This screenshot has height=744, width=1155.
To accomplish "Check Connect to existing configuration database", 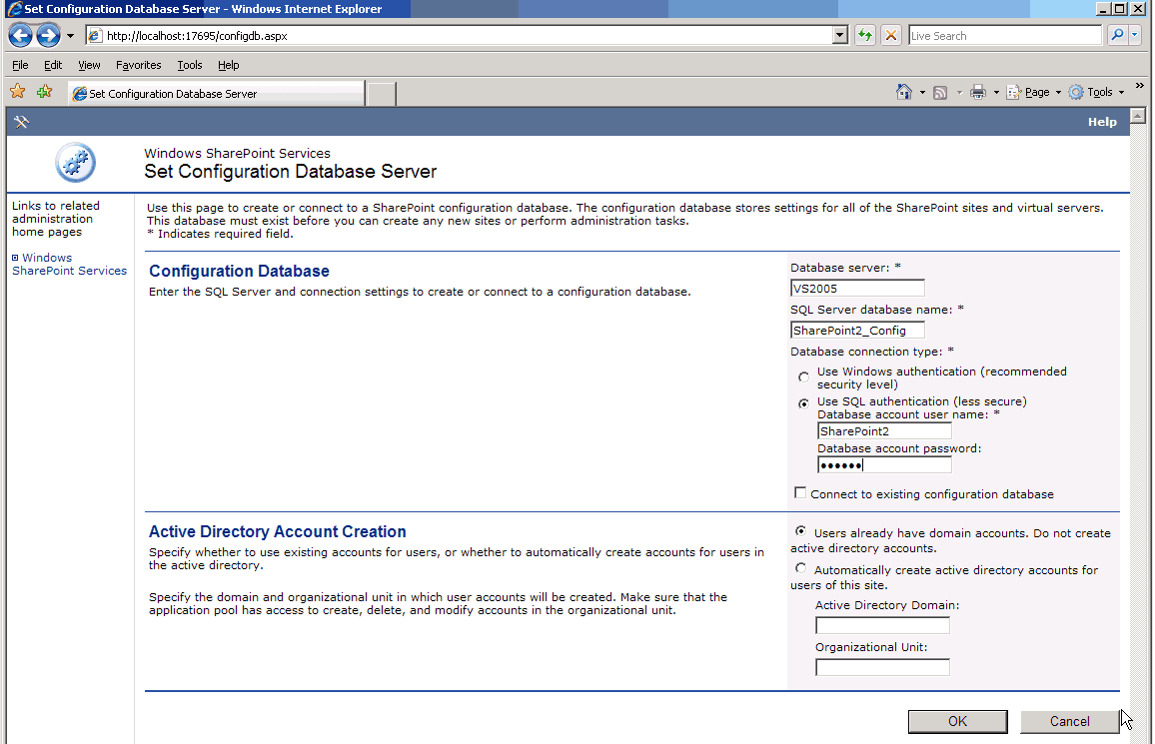I will (x=800, y=492).
